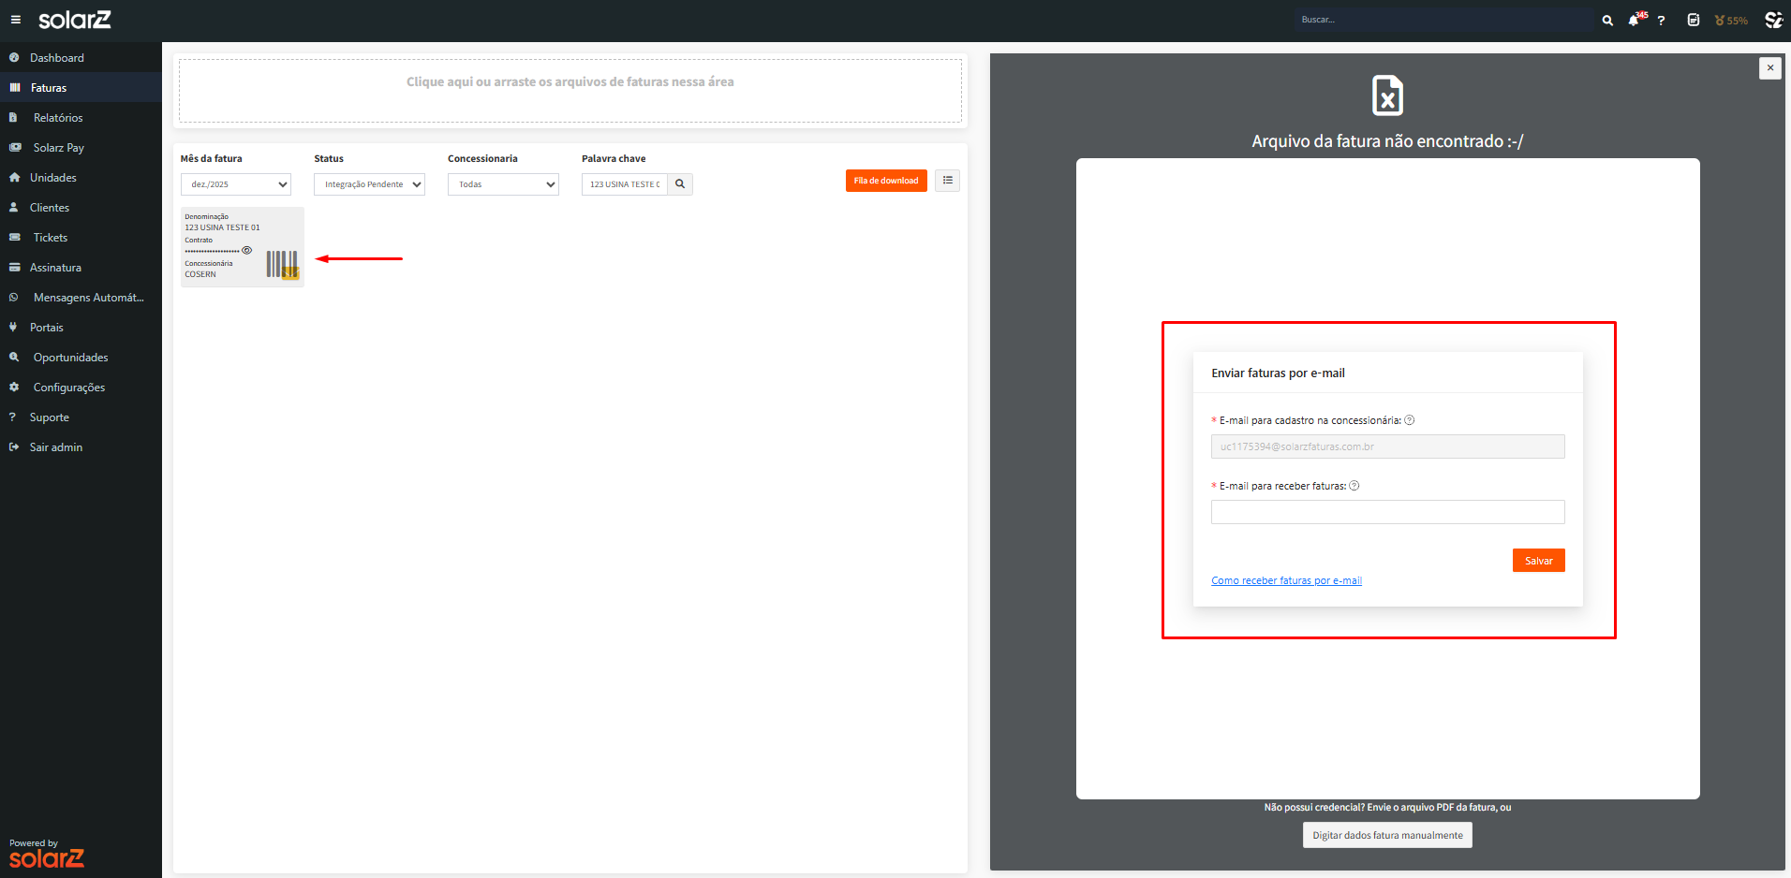Click the 55% medal progress indicator
1791x878 pixels.
pos(1731,20)
